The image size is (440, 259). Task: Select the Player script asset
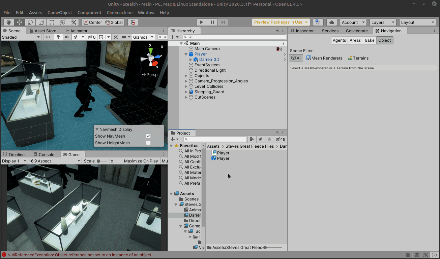220,153
